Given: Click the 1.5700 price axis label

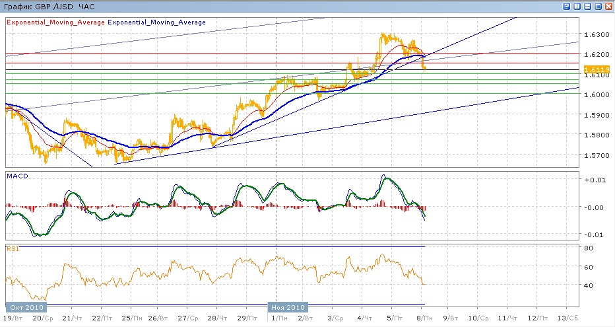Looking at the screenshot, I should [x=594, y=156].
